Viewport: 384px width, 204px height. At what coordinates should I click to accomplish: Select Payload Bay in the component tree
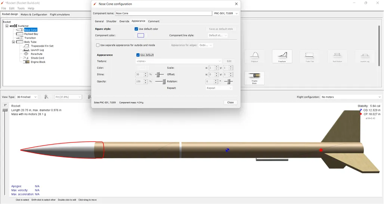31,34
